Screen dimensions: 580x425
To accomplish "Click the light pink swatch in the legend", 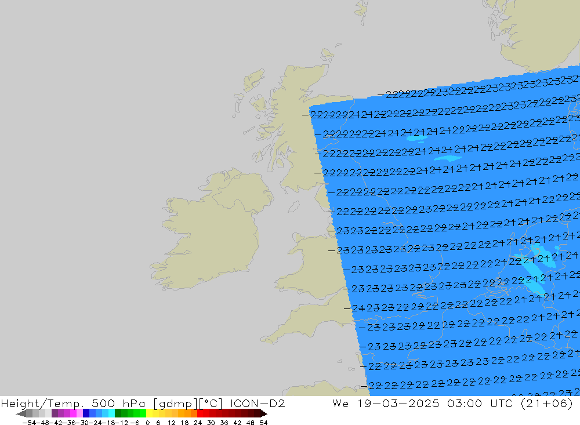I will coord(79,413).
